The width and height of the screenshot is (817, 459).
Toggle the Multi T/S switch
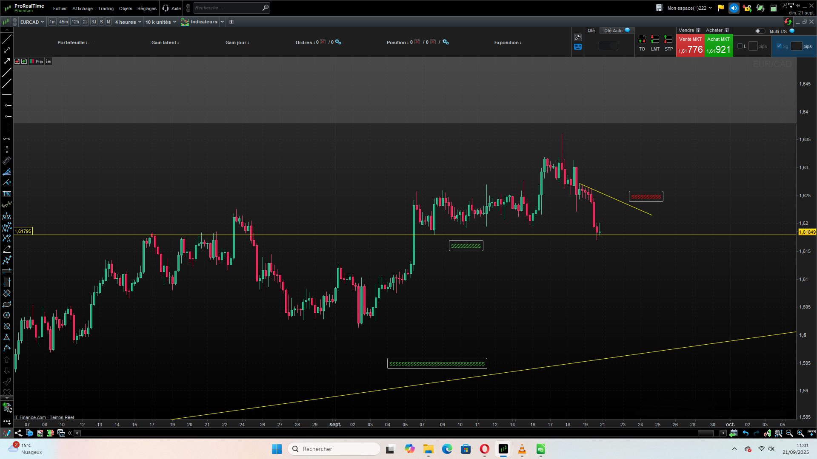(760, 31)
